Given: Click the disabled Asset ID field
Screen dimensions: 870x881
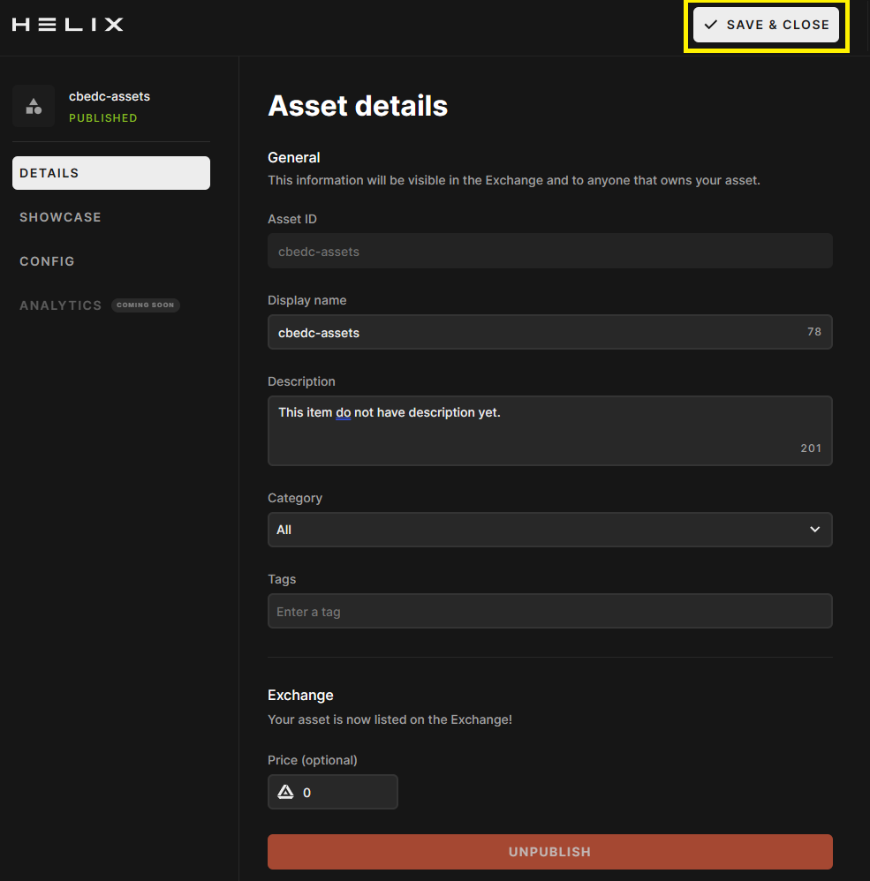Looking at the screenshot, I should tap(549, 252).
